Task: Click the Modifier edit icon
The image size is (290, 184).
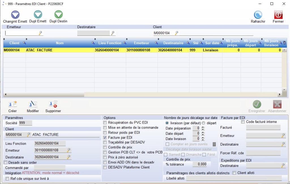Action: click(x=33, y=105)
